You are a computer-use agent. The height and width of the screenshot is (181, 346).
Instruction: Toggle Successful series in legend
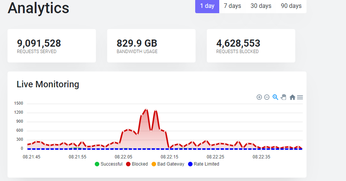click(x=109, y=164)
